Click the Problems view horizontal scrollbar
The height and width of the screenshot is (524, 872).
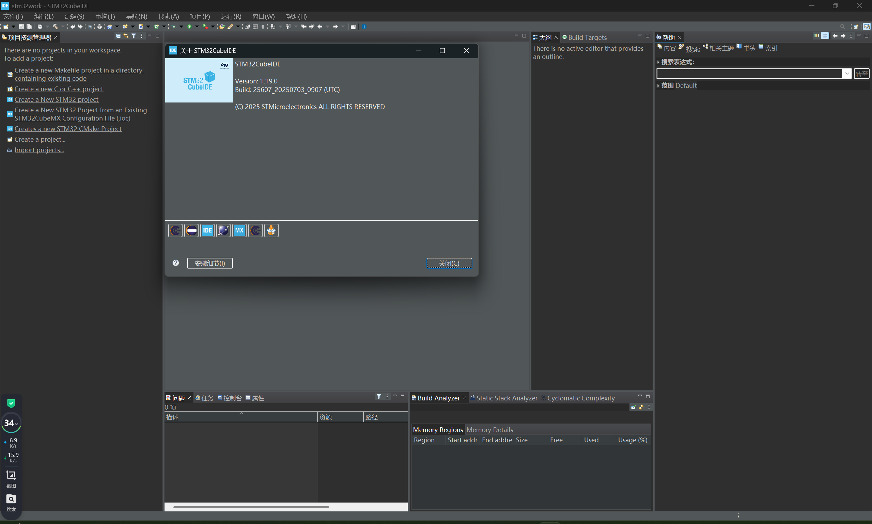pyautogui.click(x=251, y=507)
